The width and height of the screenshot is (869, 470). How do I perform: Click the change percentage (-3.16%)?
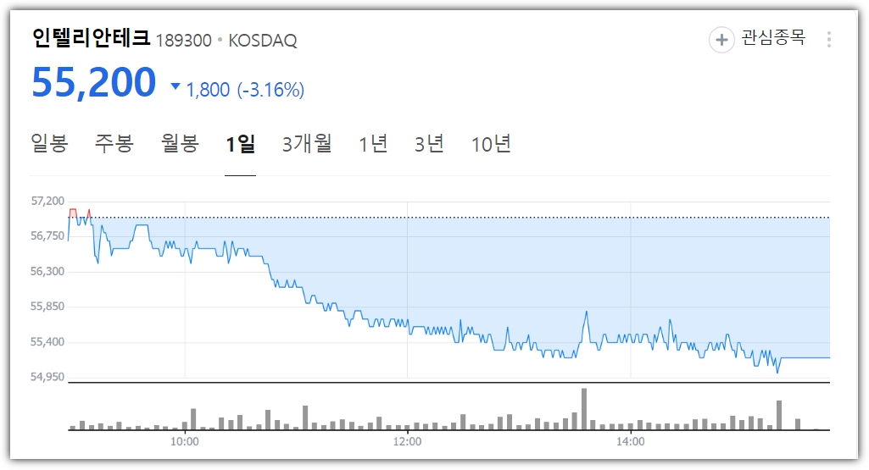[x=271, y=90]
